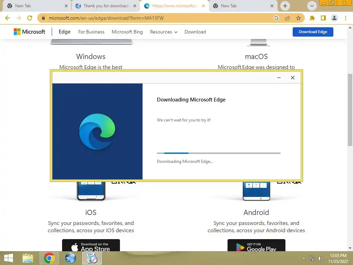
Task: Open the Edge home link
Action: click(64, 32)
